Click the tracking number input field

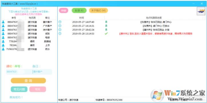pos(19,72)
